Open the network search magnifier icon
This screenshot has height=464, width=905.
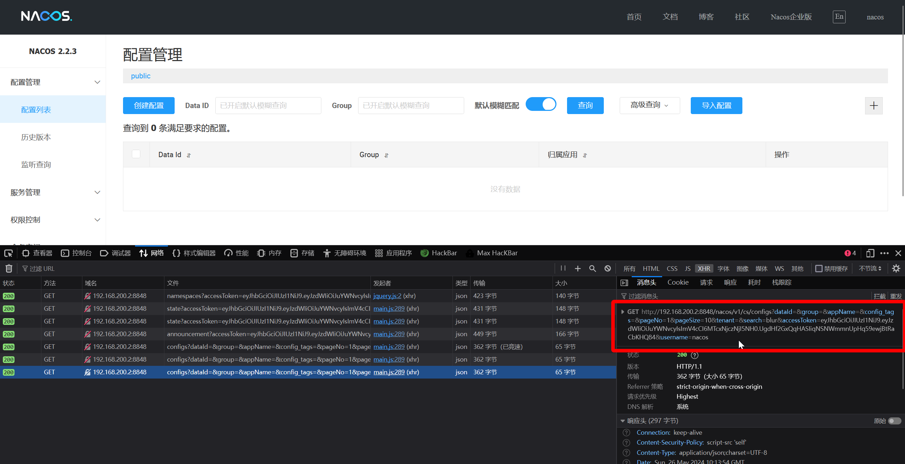tap(592, 269)
